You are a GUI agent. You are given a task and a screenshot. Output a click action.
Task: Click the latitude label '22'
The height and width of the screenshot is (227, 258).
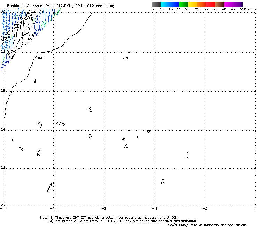[3, 167]
